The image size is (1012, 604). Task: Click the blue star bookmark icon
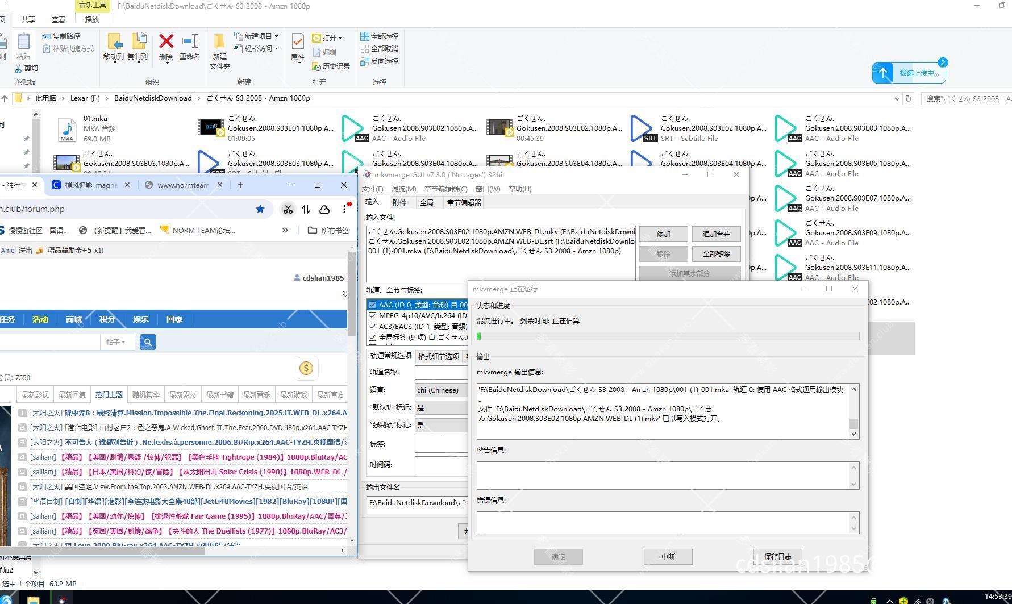[260, 209]
